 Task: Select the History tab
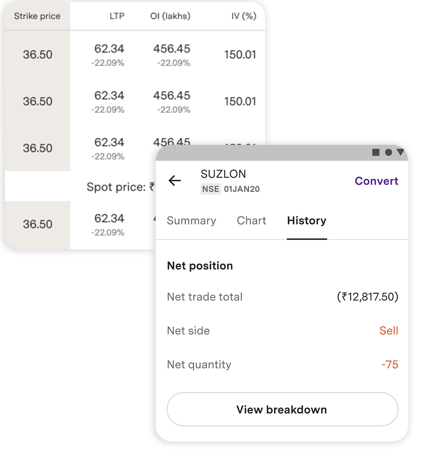(x=306, y=221)
